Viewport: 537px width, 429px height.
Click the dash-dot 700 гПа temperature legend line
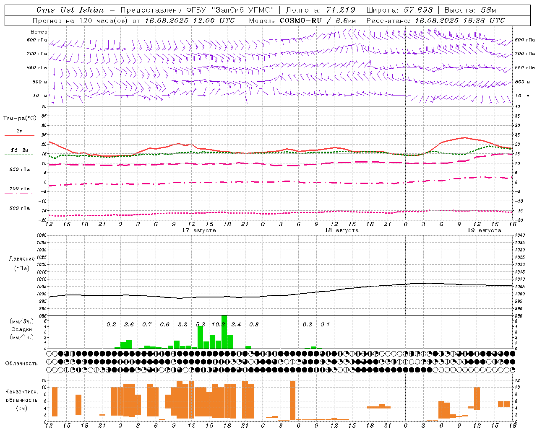click(19, 193)
